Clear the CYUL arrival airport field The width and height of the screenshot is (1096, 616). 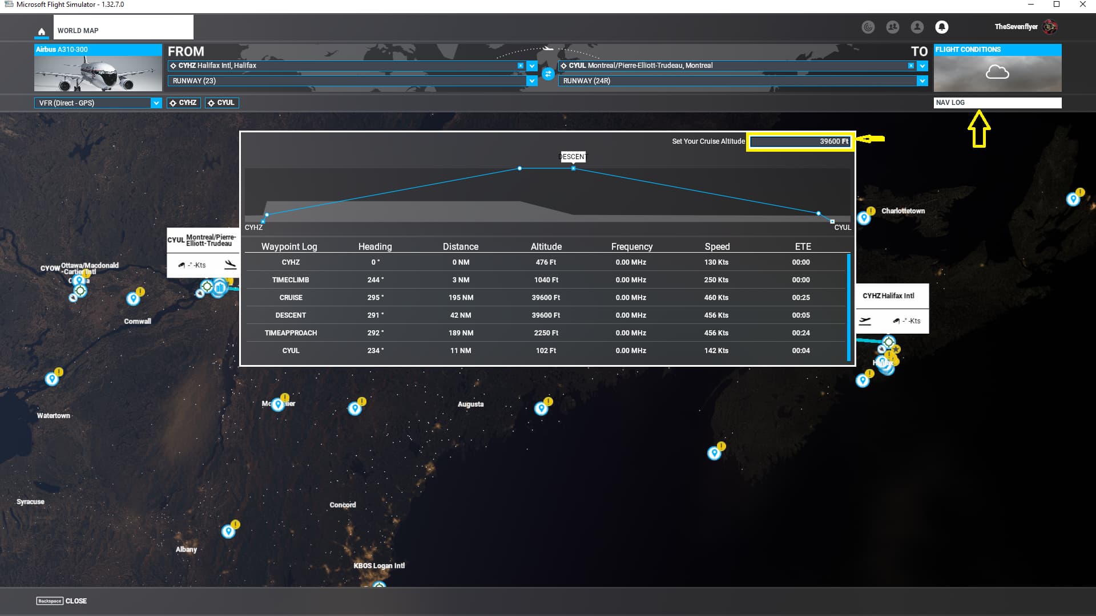911,66
